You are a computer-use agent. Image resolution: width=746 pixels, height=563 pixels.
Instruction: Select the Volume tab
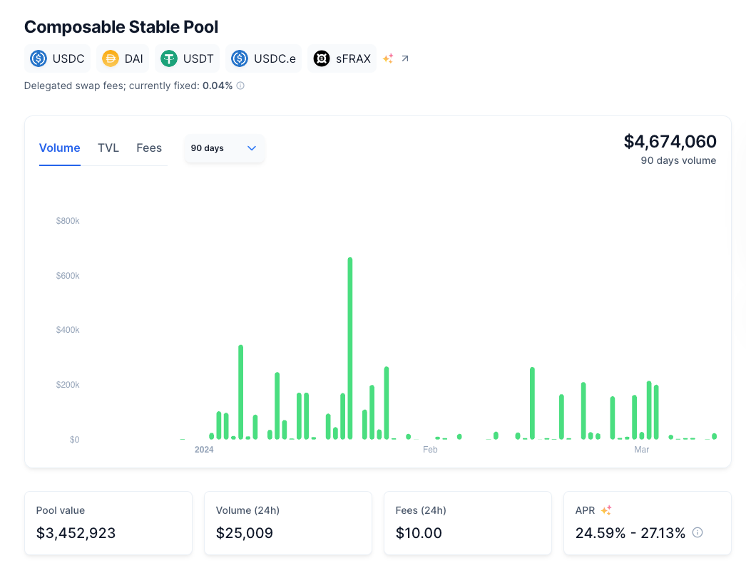tap(59, 148)
